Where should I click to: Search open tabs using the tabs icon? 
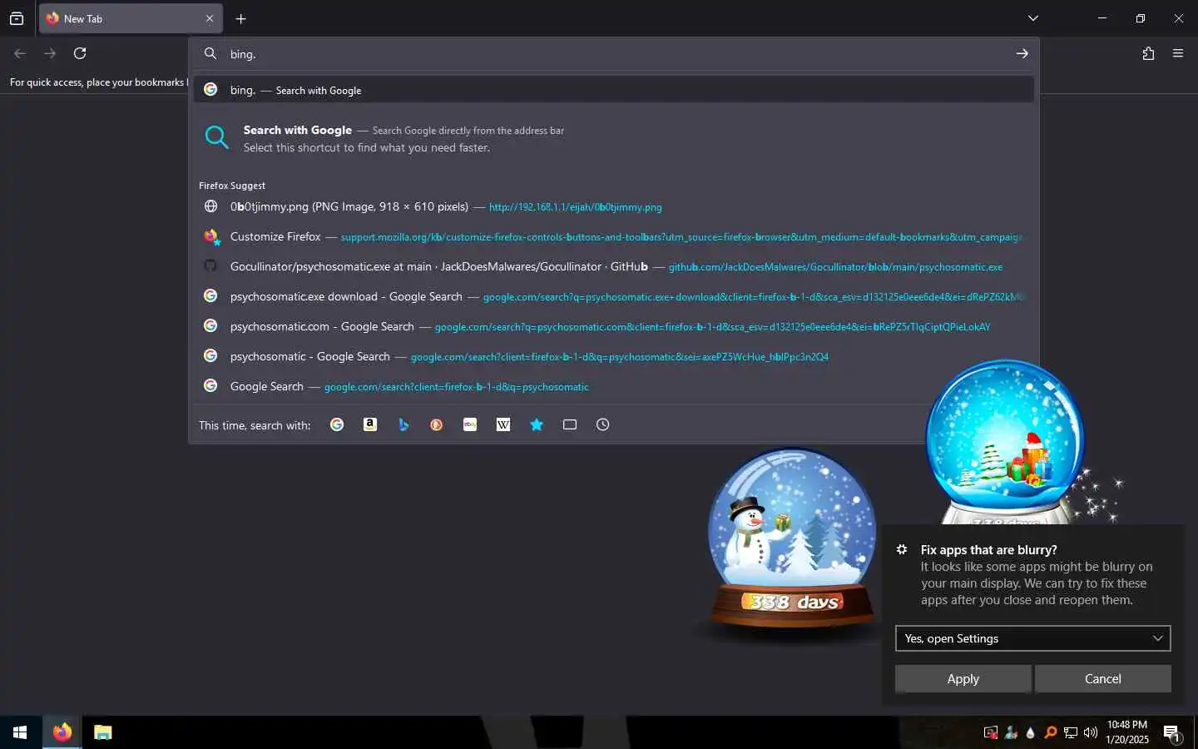point(570,424)
